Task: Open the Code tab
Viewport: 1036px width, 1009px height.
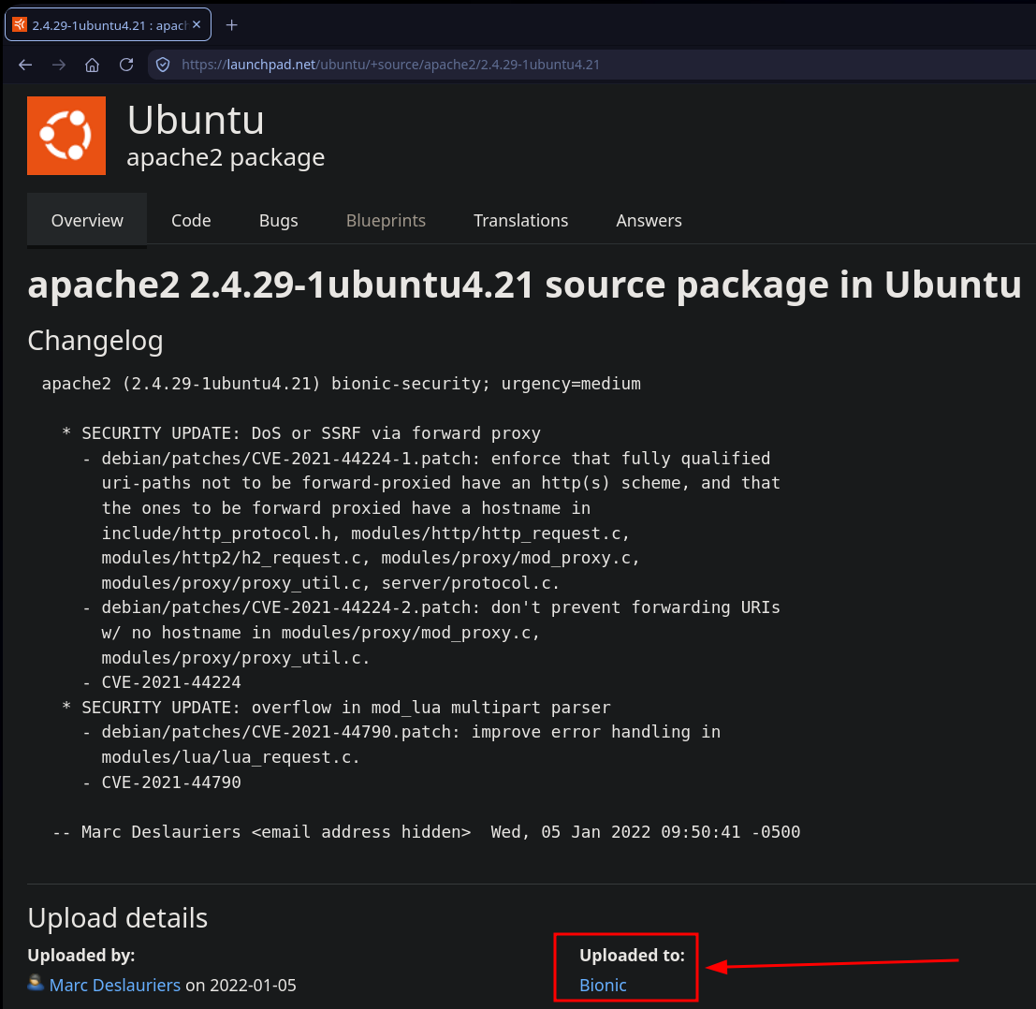Action: pyautogui.click(x=191, y=220)
